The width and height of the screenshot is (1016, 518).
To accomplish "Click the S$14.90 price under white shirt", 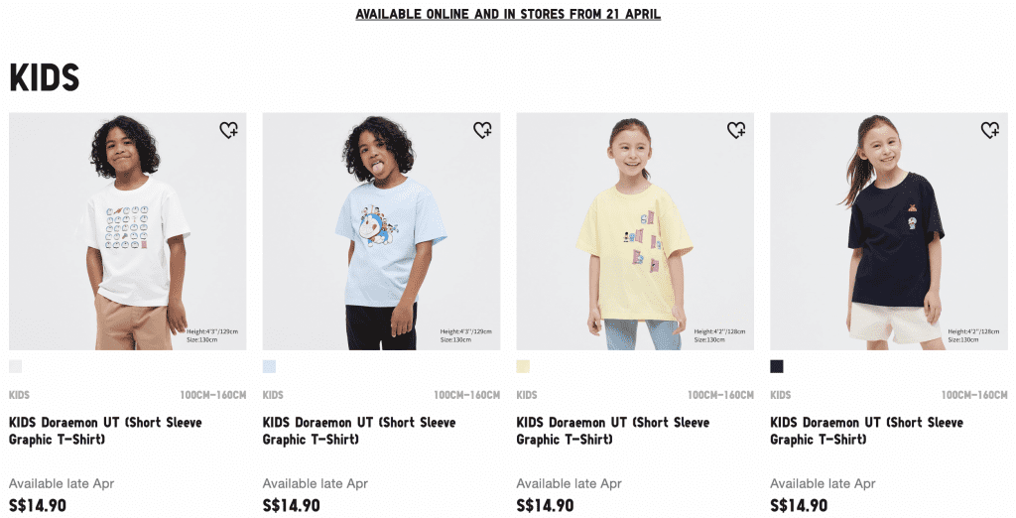I will (x=38, y=506).
